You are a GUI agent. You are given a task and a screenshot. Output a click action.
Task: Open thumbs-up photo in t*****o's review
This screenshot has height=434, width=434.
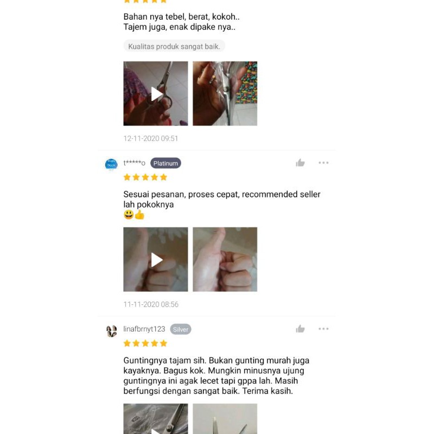(225, 259)
